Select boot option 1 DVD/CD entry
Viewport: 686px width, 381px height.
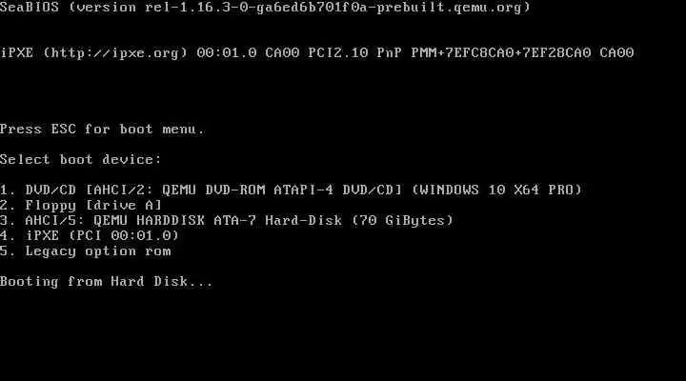[x=291, y=190]
